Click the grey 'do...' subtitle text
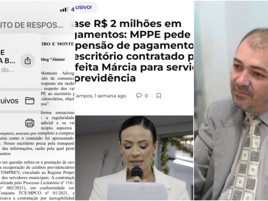The width and height of the screenshot is (268, 201). (x=7, y=70)
